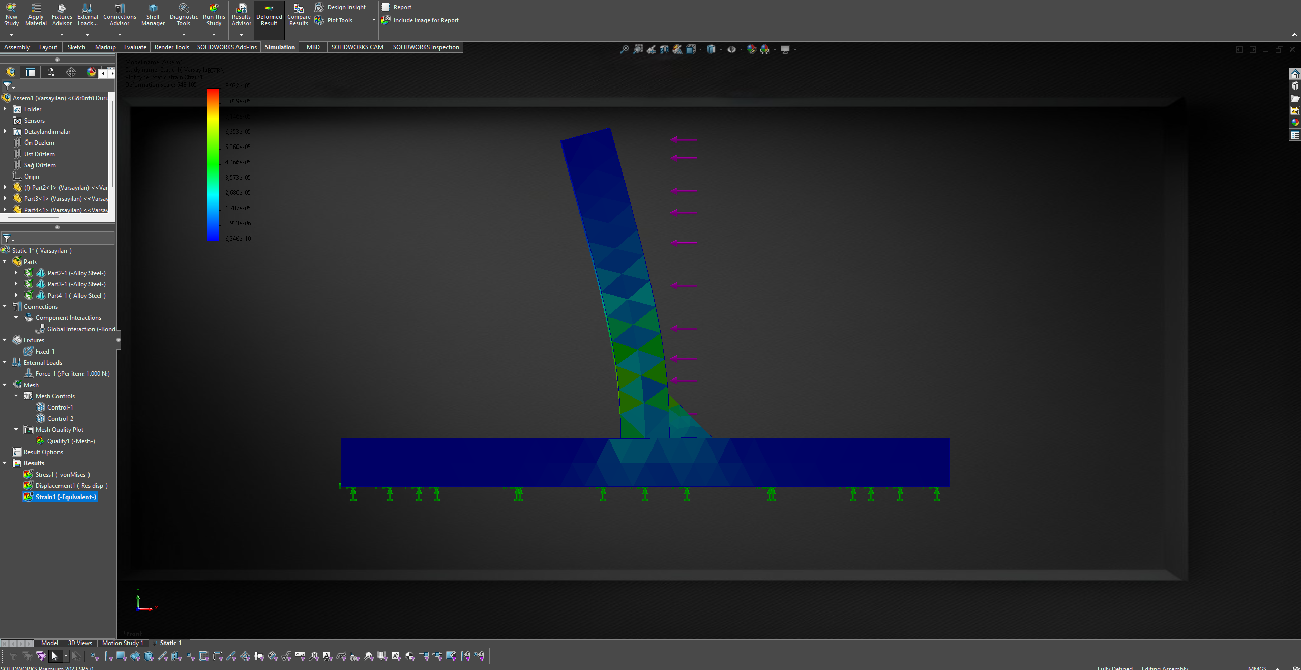The height and width of the screenshot is (670, 1301).
Task: Select Stress1 vonMises result plot
Action: pos(62,475)
